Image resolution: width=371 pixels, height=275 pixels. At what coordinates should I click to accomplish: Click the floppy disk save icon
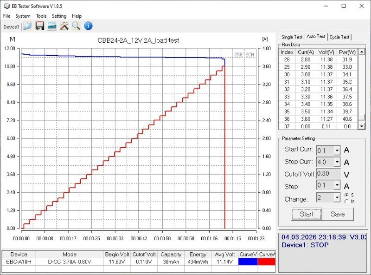(x=40, y=26)
